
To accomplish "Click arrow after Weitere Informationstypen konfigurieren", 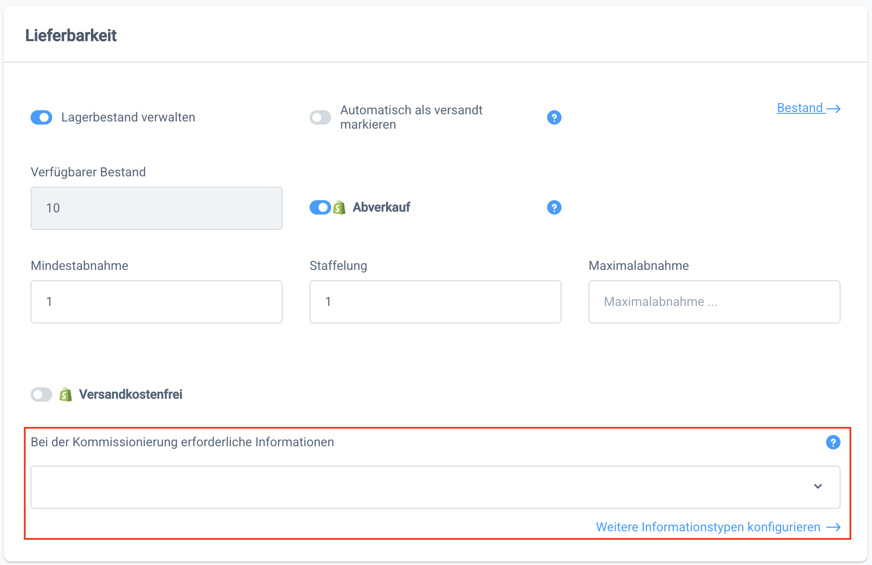I will click(834, 527).
